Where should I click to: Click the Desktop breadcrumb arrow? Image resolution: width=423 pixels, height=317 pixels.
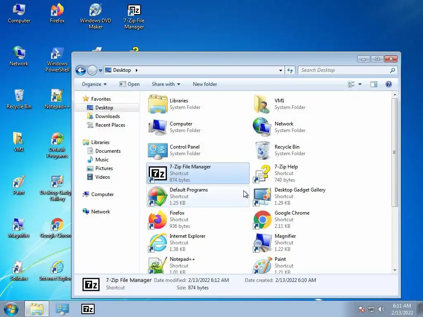136,70
